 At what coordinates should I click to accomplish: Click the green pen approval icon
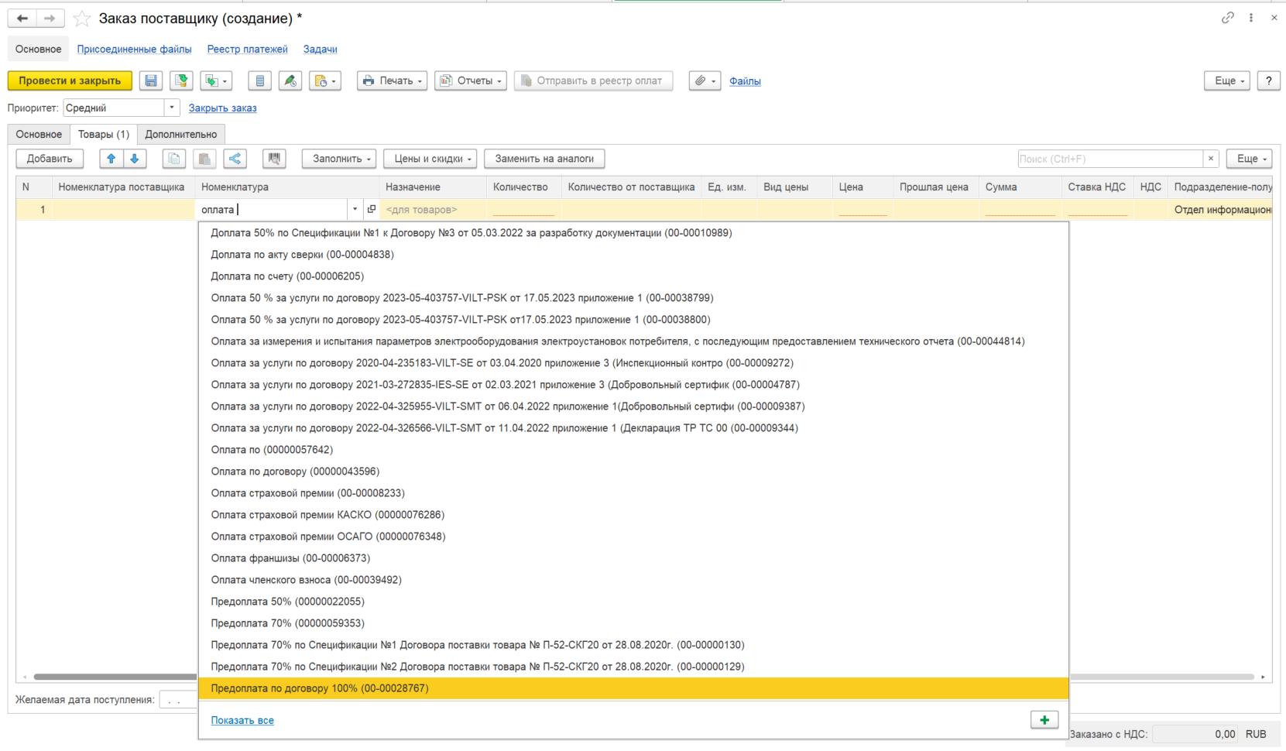pyautogui.click(x=290, y=81)
